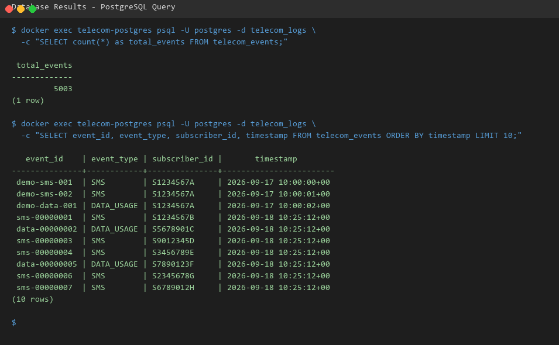Image resolution: width=559 pixels, height=345 pixels.
Task: Click DATA_USAGE in the data-00000002 row
Action: pyautogui.click(x=115, y=229)
